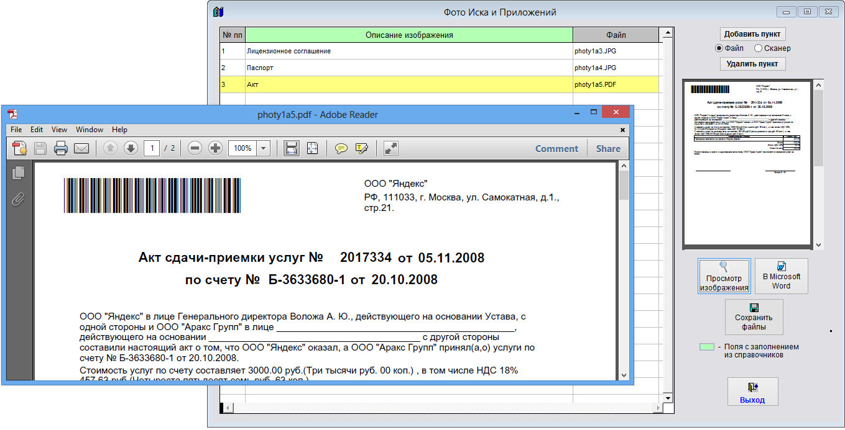Export with the В Microsoft Word button
The image size is (845, 430).
[781, 276]
